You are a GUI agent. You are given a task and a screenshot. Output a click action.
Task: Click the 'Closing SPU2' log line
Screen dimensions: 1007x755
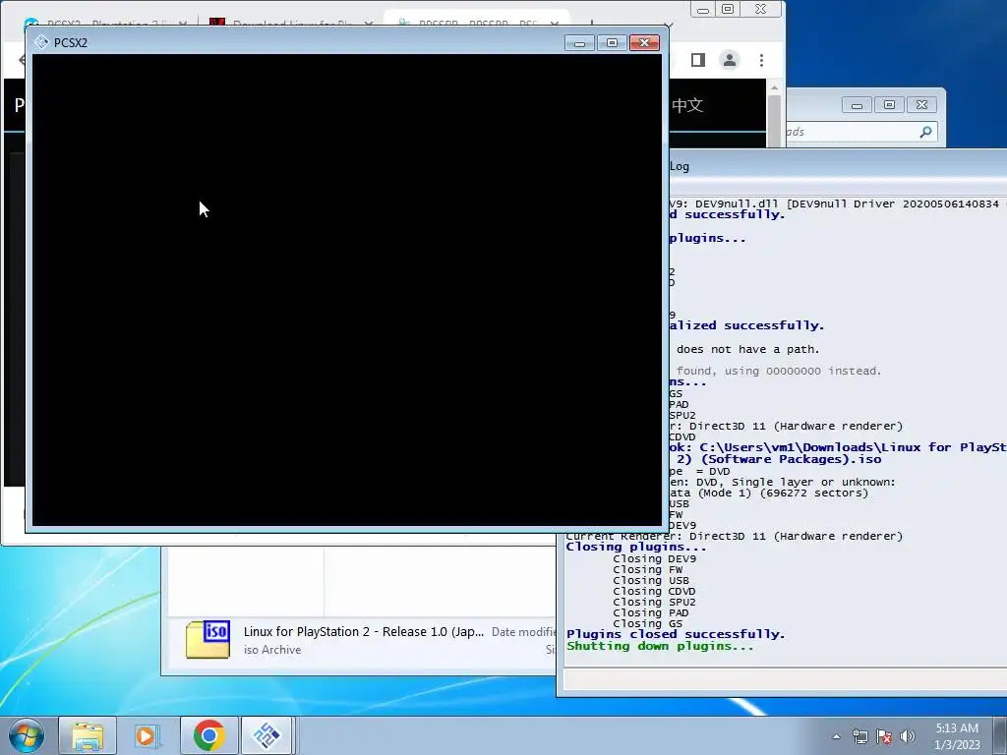654,603
